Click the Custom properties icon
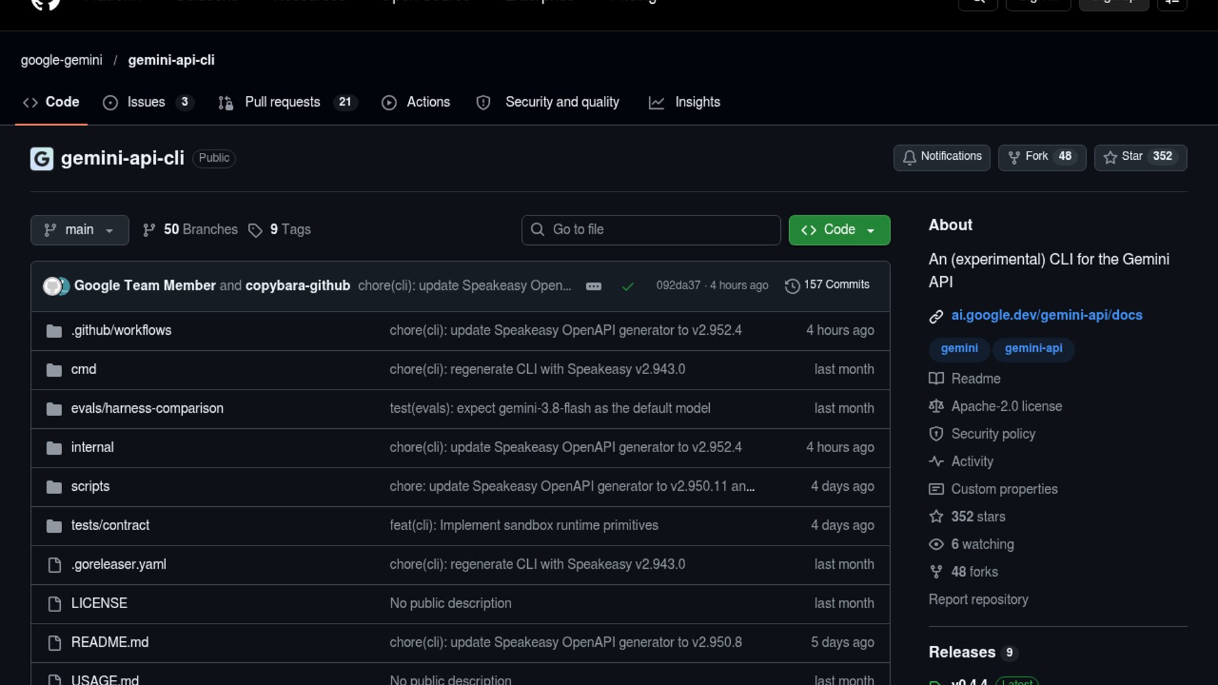This screenshot has height=685, width=1218. pyautogui.click(x=936, y=489)
